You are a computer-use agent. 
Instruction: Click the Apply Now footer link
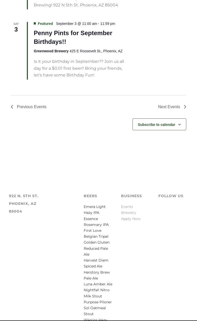click(131, 219)
